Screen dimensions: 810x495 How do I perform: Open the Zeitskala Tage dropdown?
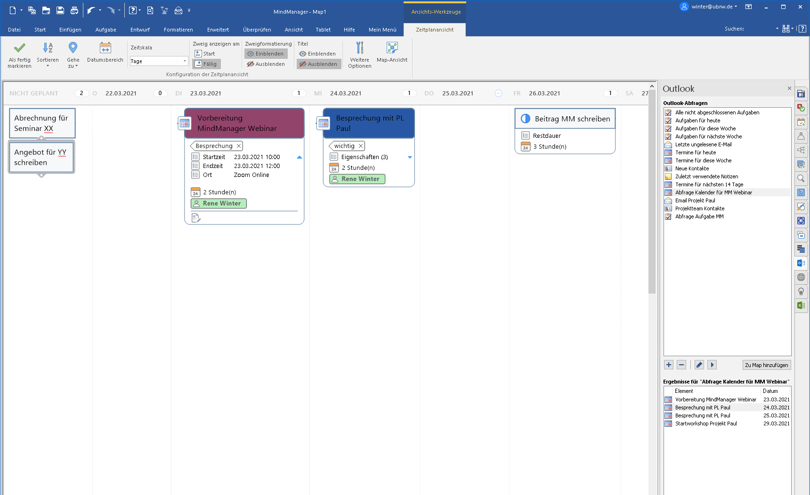click(x=185, y=61)
